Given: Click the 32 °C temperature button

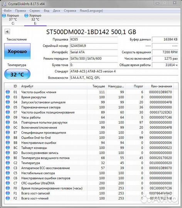Looking at the screenshot, I should (17, 74).
